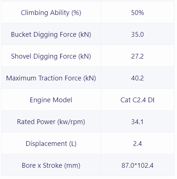Screen dimensions: 177x179
Task: Select the Rated Power (kw/rpm) label
Action: (51, 122)
